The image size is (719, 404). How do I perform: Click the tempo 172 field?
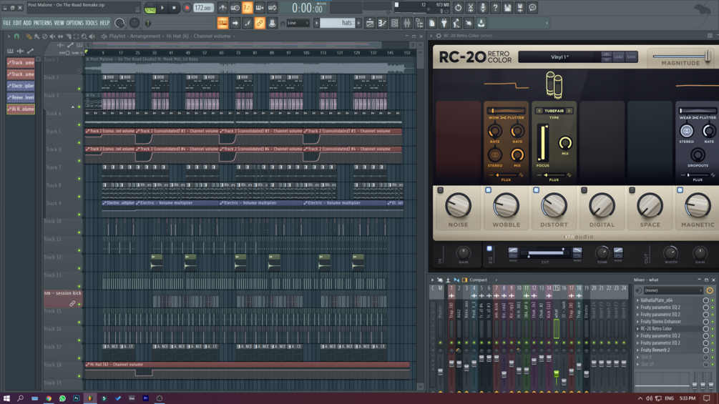pos(202,8)
